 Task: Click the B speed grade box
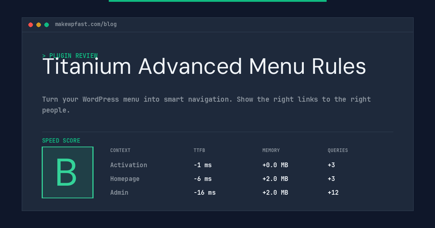tap(67, 172)
